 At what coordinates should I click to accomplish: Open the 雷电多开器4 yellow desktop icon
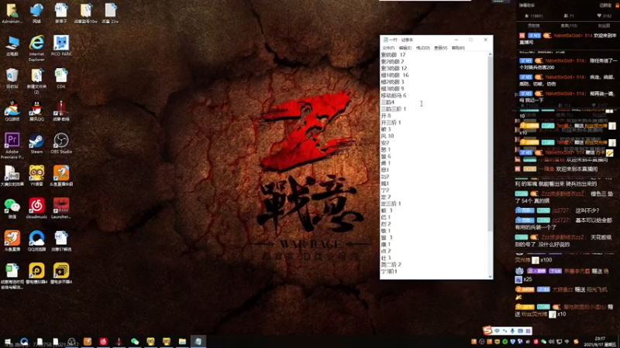pos(61,274)
